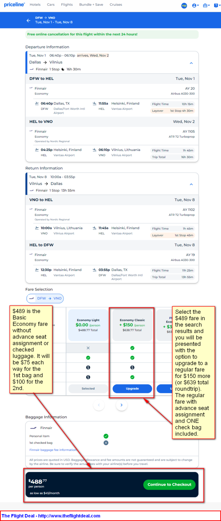The height and width of the screenshot is (521, 221).
Task: Open the VIP badge icon
Action: [x=184, y=5]
